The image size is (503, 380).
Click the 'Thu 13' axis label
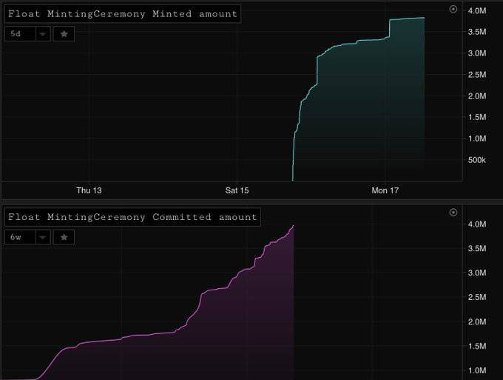click(89, 190)
